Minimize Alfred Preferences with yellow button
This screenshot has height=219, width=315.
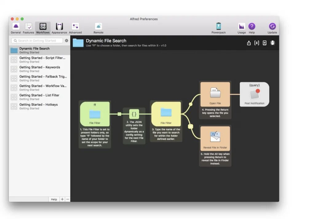pos(17,19)
